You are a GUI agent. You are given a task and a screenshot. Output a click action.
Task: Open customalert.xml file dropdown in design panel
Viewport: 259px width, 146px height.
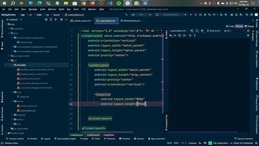click(179, 31)
